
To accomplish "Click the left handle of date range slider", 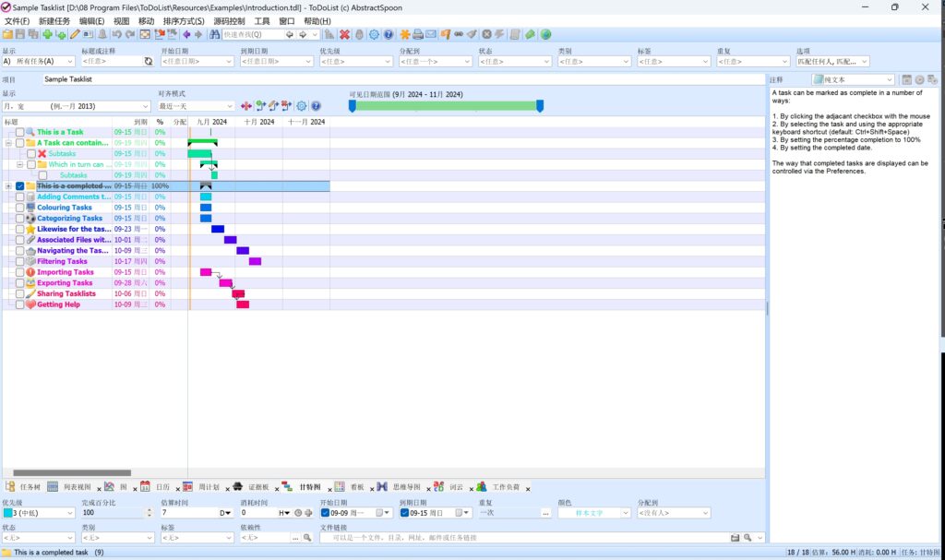I will [x=353, y=106].
